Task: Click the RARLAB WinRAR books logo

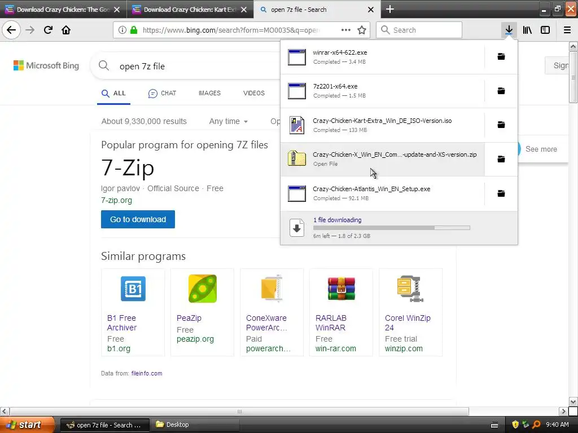Action: [x=341, y=289]
